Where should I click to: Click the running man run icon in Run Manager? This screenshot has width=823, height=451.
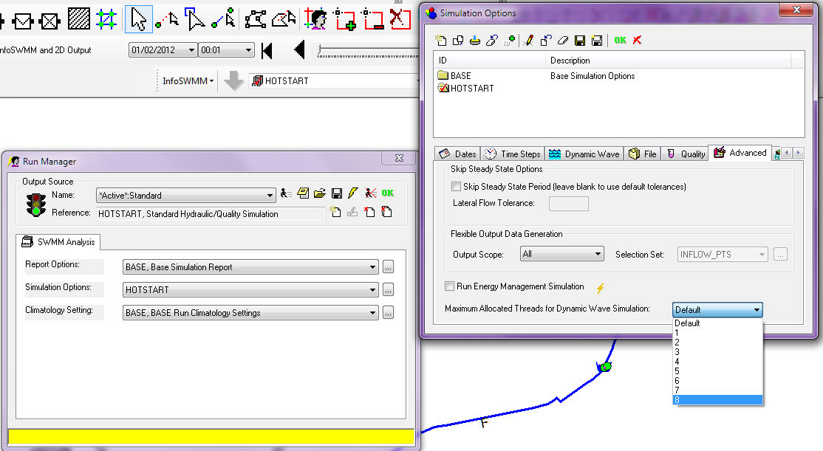[x=285, y=193]
